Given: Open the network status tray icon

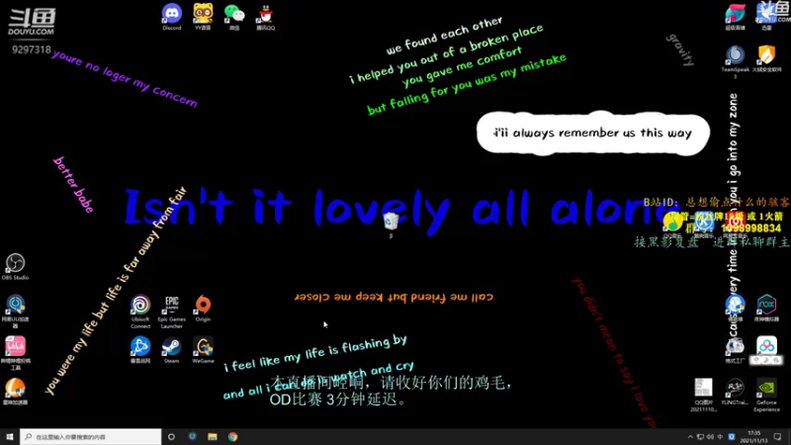Looking at the screenshot, I should (x=700, y=437).
